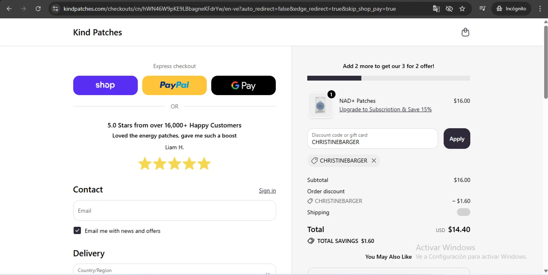Click the Order discount CHRISTINEBARGER tag icon
548x275 pixels.
tap(310, 201)
